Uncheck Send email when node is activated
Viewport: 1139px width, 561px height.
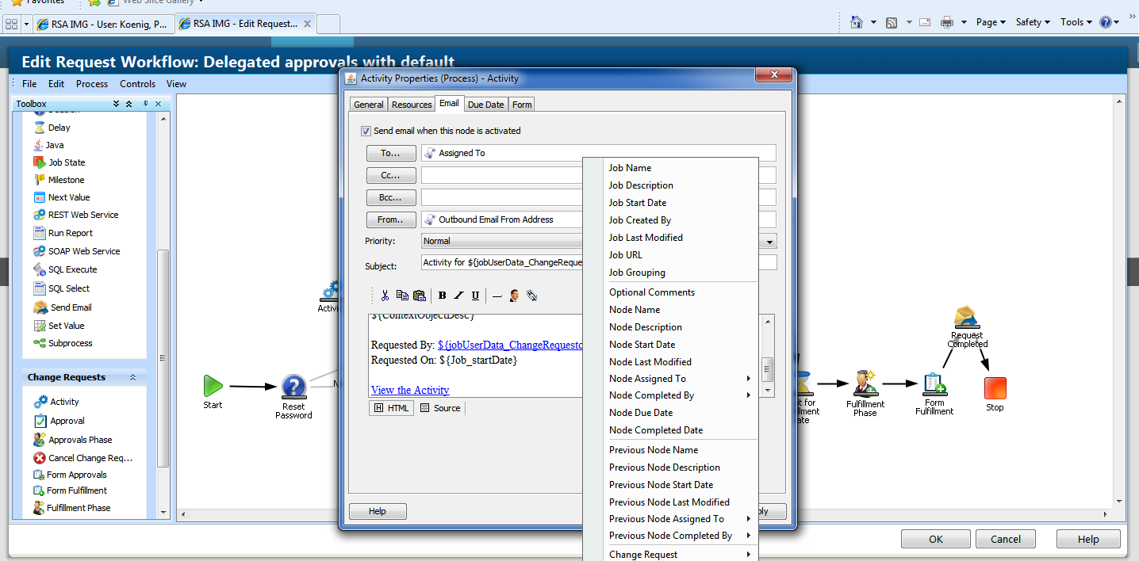pos(366,131)
